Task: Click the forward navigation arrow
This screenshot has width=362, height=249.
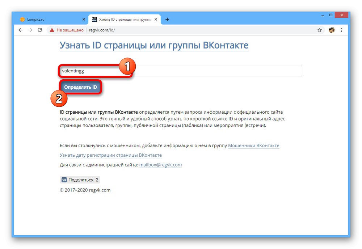Action: coord(30,30)
